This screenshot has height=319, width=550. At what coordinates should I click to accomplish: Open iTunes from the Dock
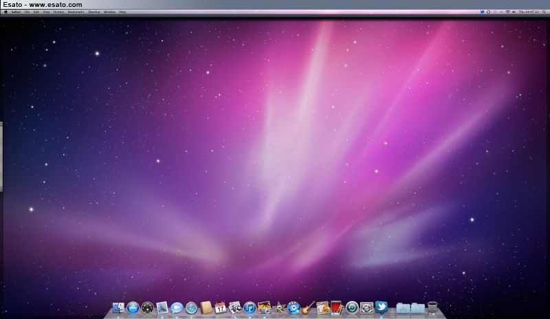click(250, 308)
